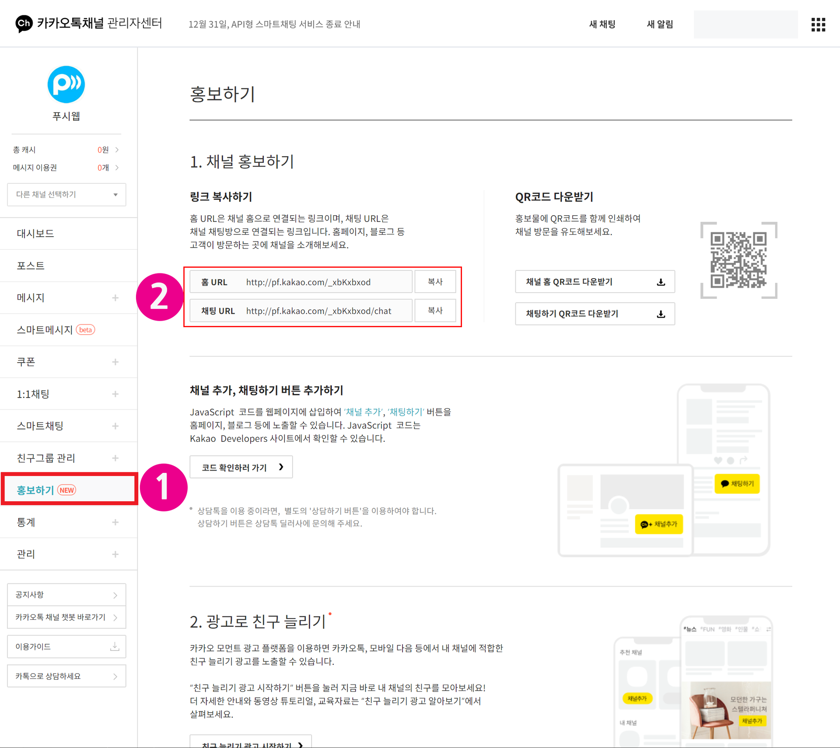Click the 푸시웹 channel name
The width and height of the screenshot is (840, 748).
pyautogui.click(x=66, y=116)
